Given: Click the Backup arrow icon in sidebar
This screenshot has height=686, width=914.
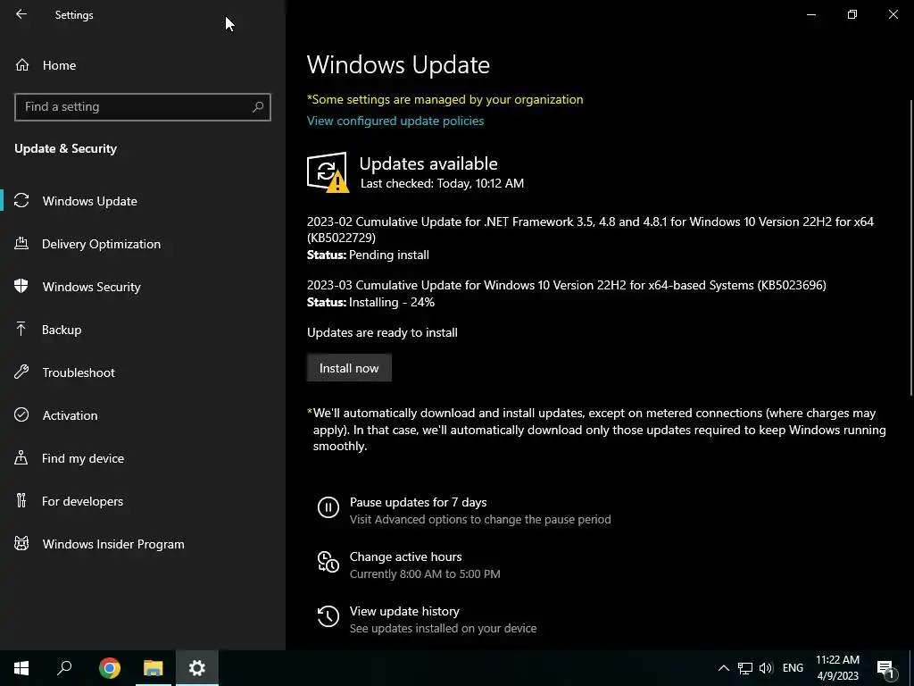Looking at the screenshot, I should click(x=21, y=330).
